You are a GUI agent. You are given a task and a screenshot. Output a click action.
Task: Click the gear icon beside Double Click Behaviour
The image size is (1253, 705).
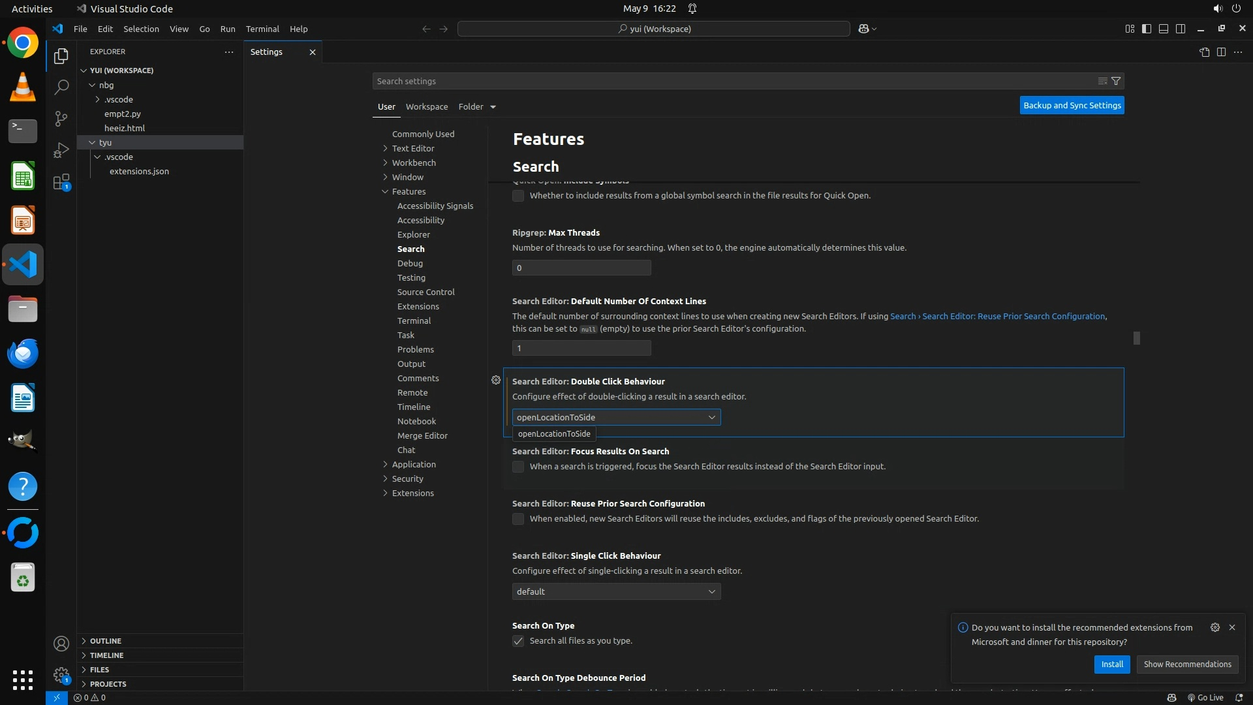tap(496, 380)
